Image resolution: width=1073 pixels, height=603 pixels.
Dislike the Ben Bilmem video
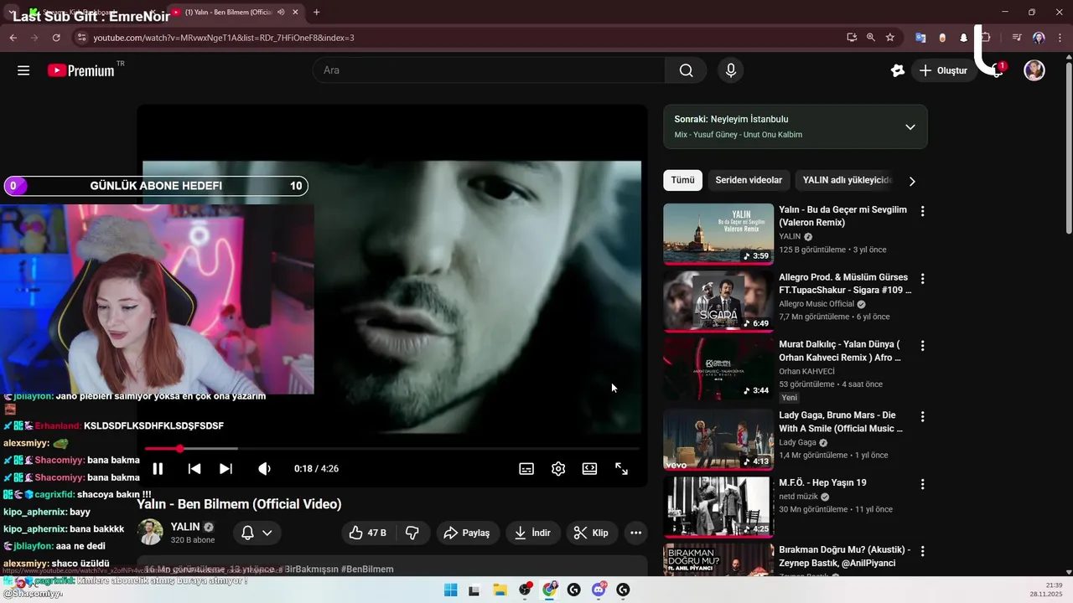(x=412, y=533)
